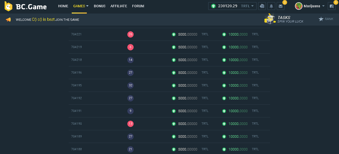Click the result number 32 badge
339x154 pixels.
coord(130,85)
